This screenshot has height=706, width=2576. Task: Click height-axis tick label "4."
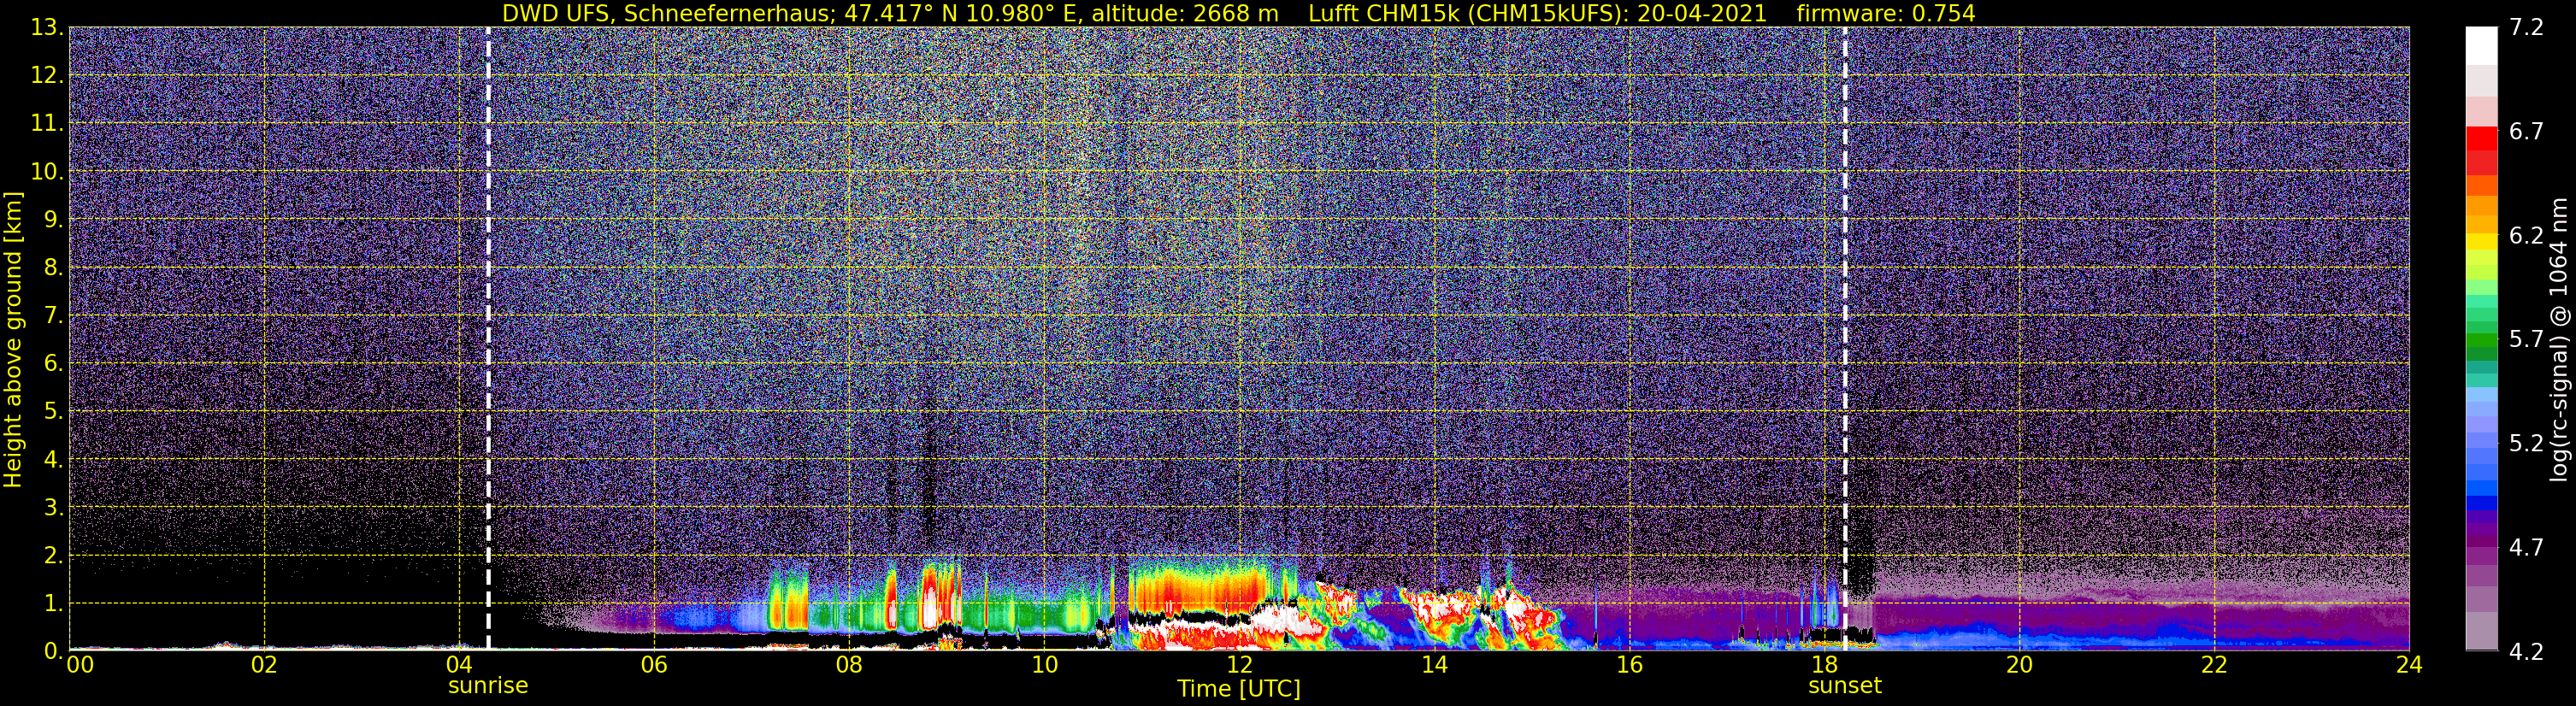click(x=54, y=459)
